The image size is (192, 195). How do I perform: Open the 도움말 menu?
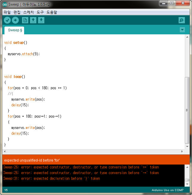click(x=52, y=12)
